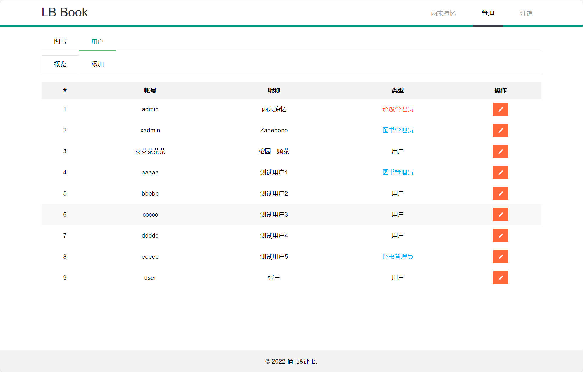Click edit icon in bbbbb row

tap(500, 193)
